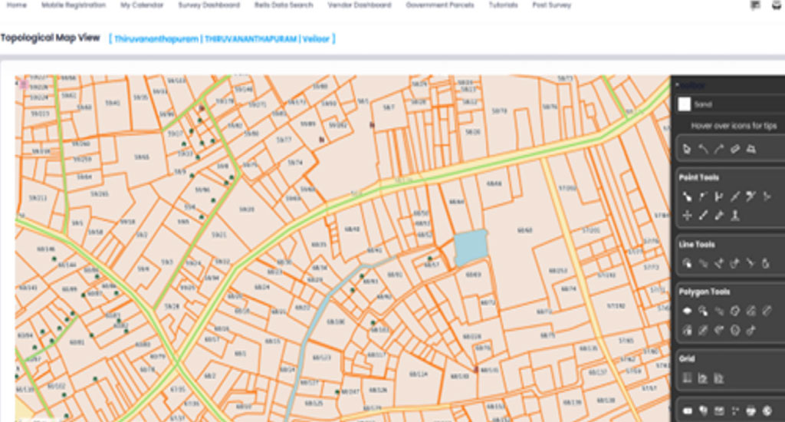785x422 pixels.
Task: Select the sixth Polygon Tools icon in top row
Action: (x=767, y=312)
